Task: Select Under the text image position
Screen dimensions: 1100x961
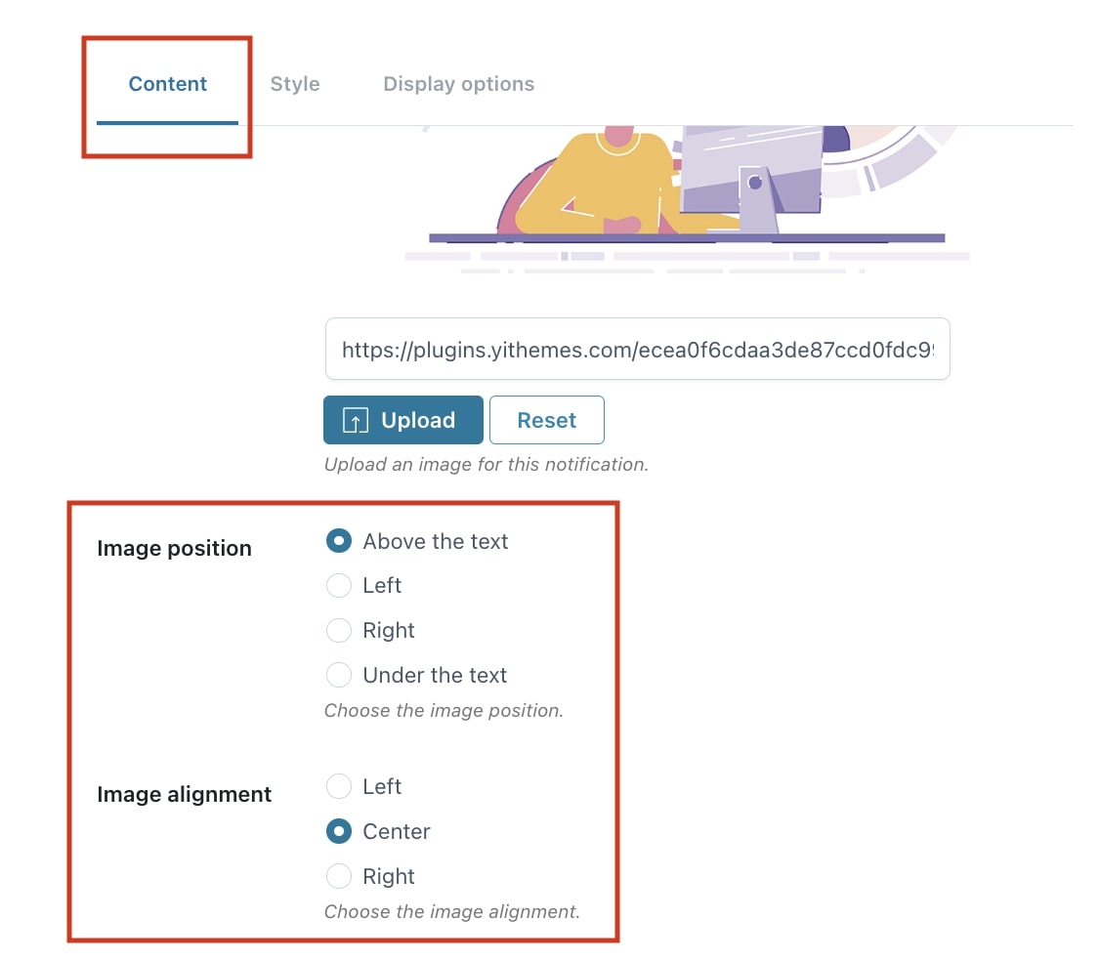Action: click(x=339, y=675)
